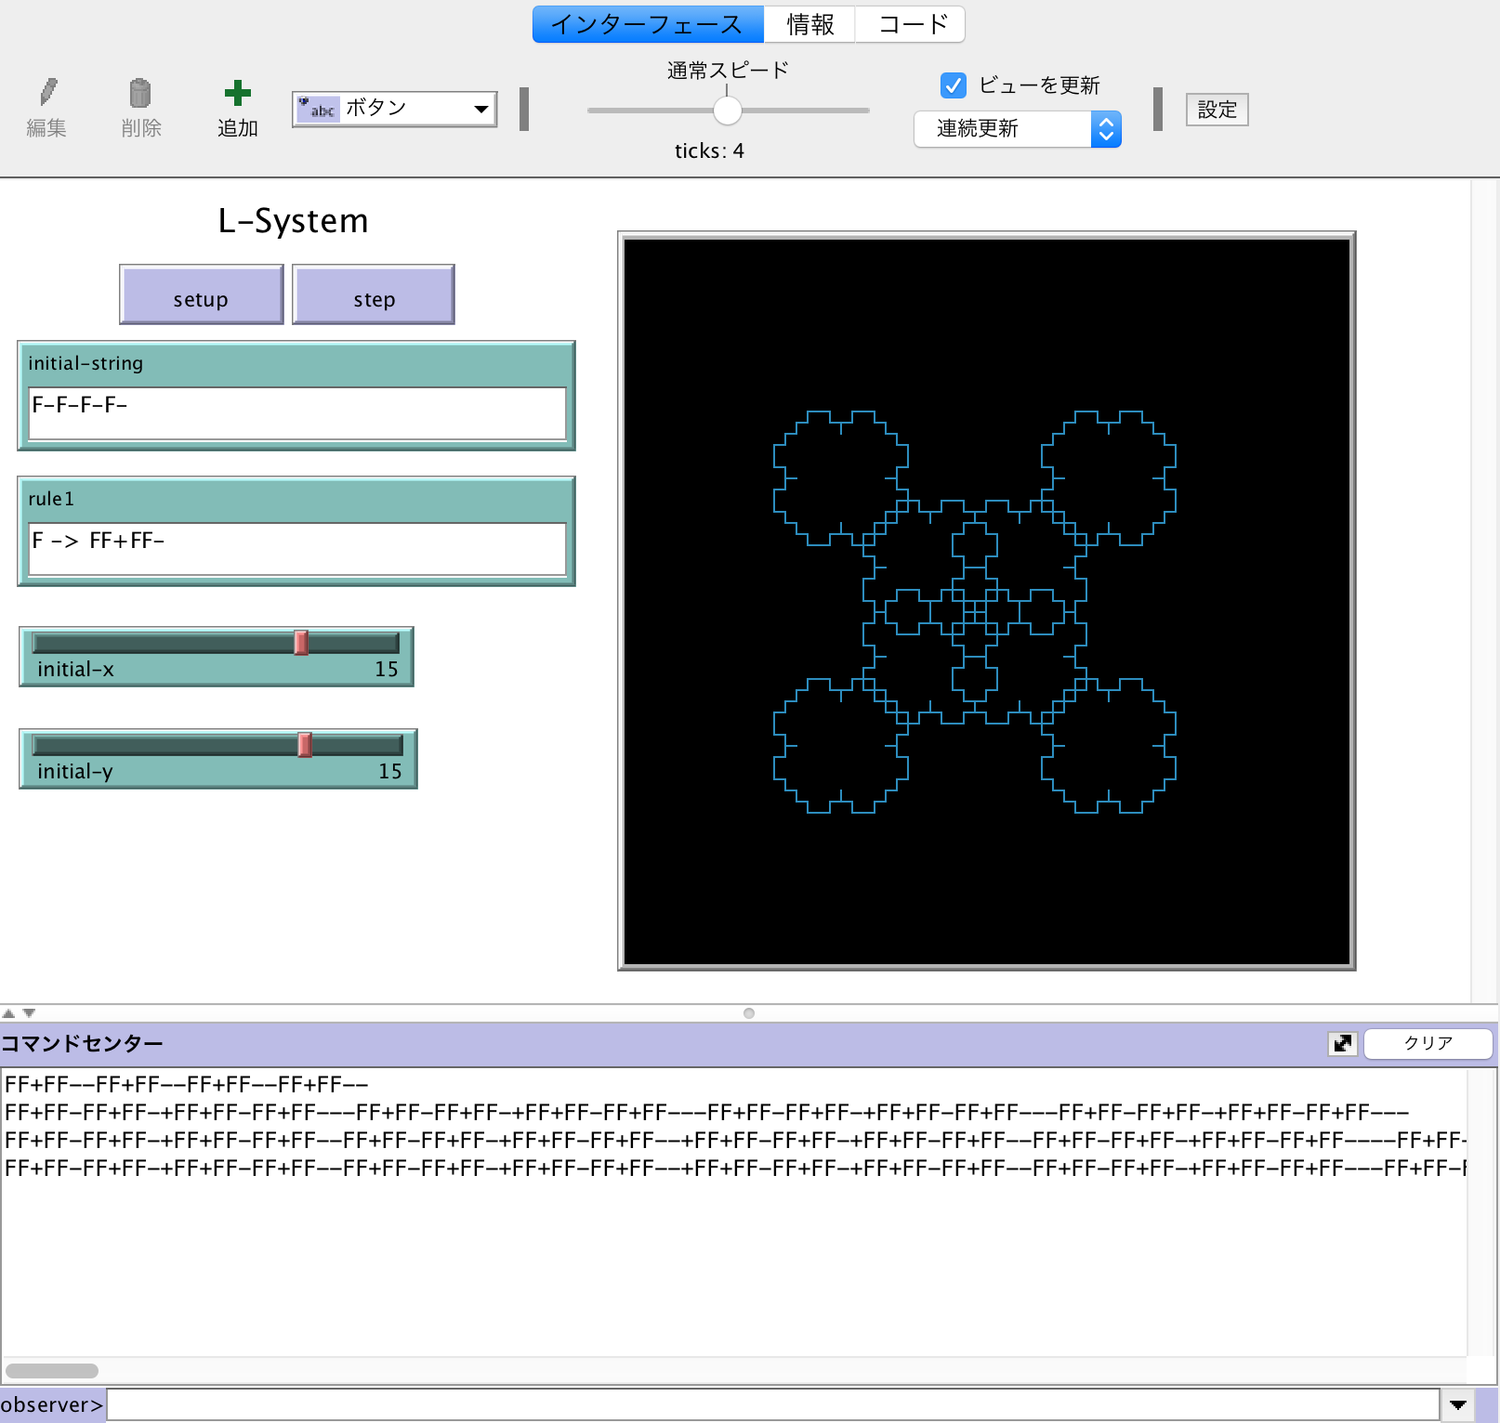Click the abc button widget type icon
The height and width of the screenshot is (1423, 1500).
318,109
